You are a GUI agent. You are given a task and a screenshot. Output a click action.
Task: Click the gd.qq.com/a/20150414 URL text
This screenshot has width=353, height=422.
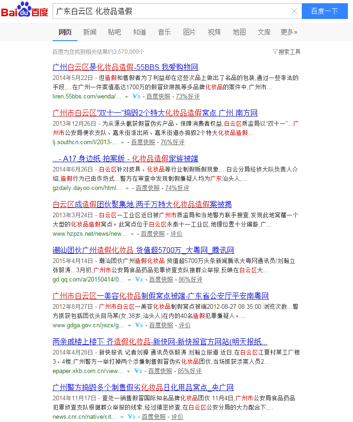click(89, 279)
